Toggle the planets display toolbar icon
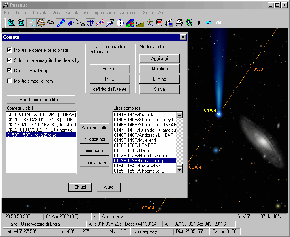290x237 pixels. (41, 23)
